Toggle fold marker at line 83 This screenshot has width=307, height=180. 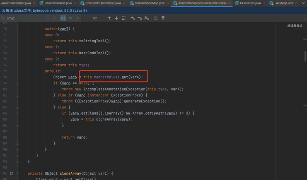pos(17,107)
